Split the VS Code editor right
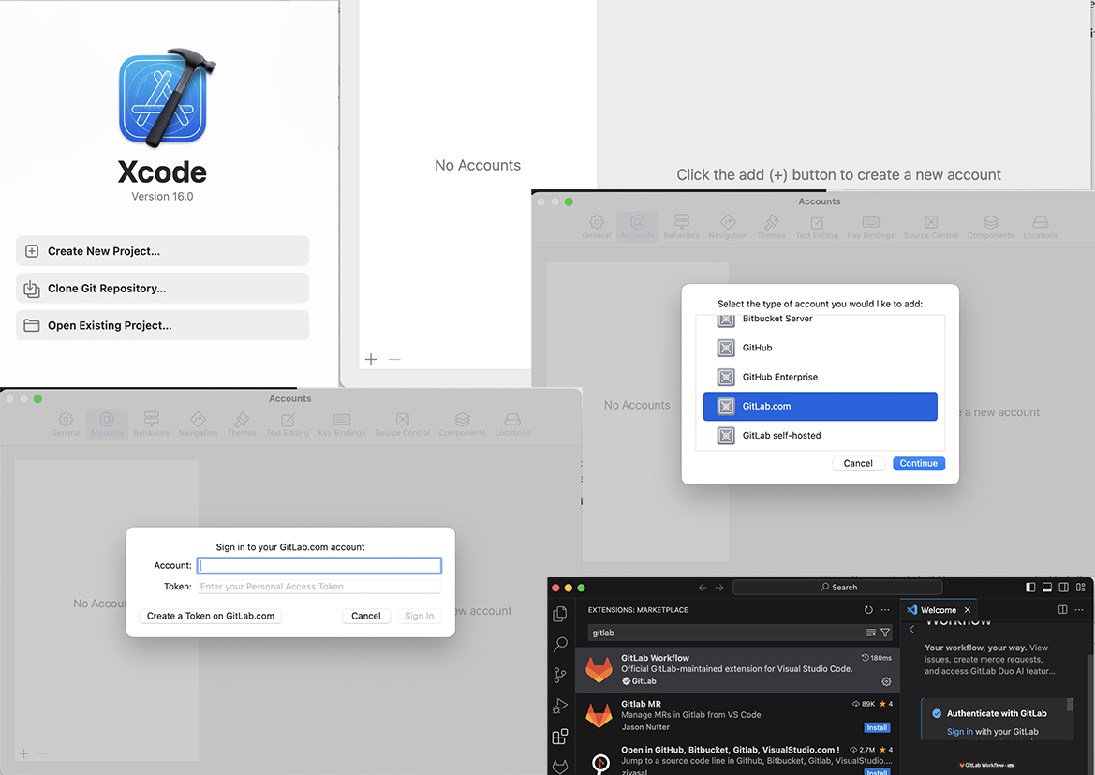Screen dimensions: 1095x775 coord(1062,609)
